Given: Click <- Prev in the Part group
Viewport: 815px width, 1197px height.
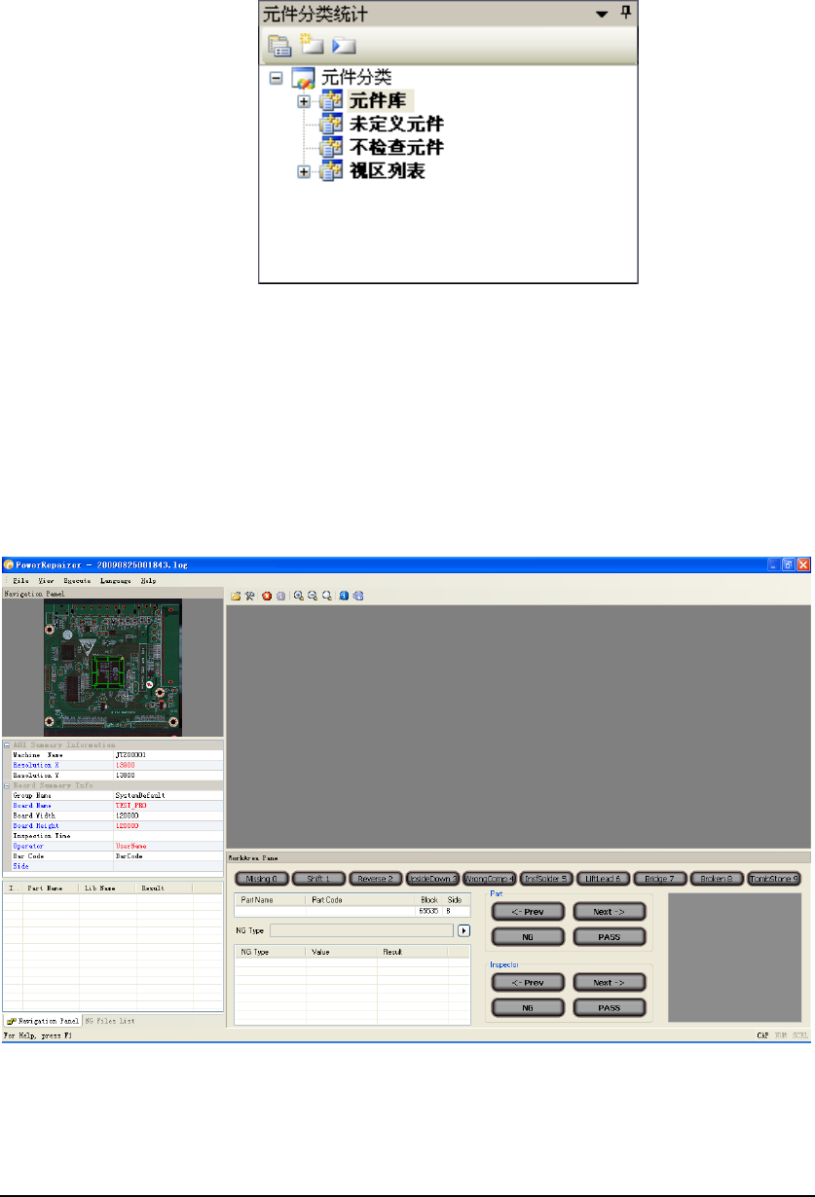Looking at the screenshot, I should tap(529, 912).
